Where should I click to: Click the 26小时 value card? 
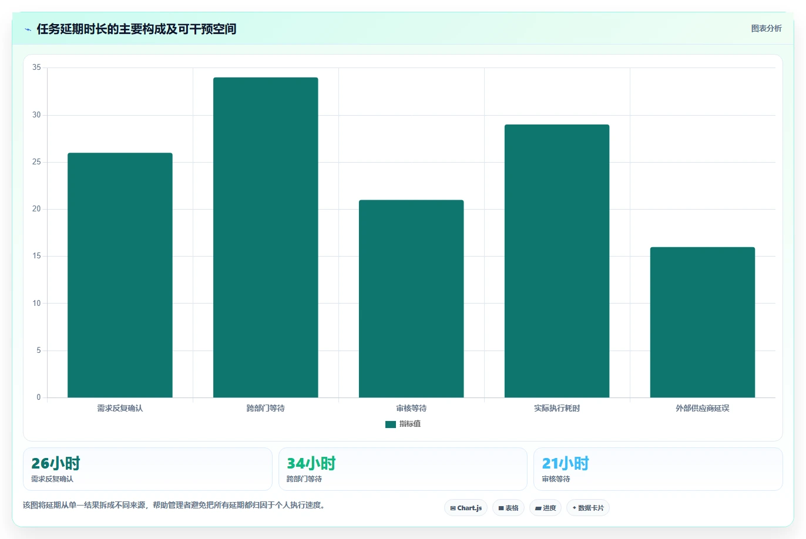[x=147, y=469]
